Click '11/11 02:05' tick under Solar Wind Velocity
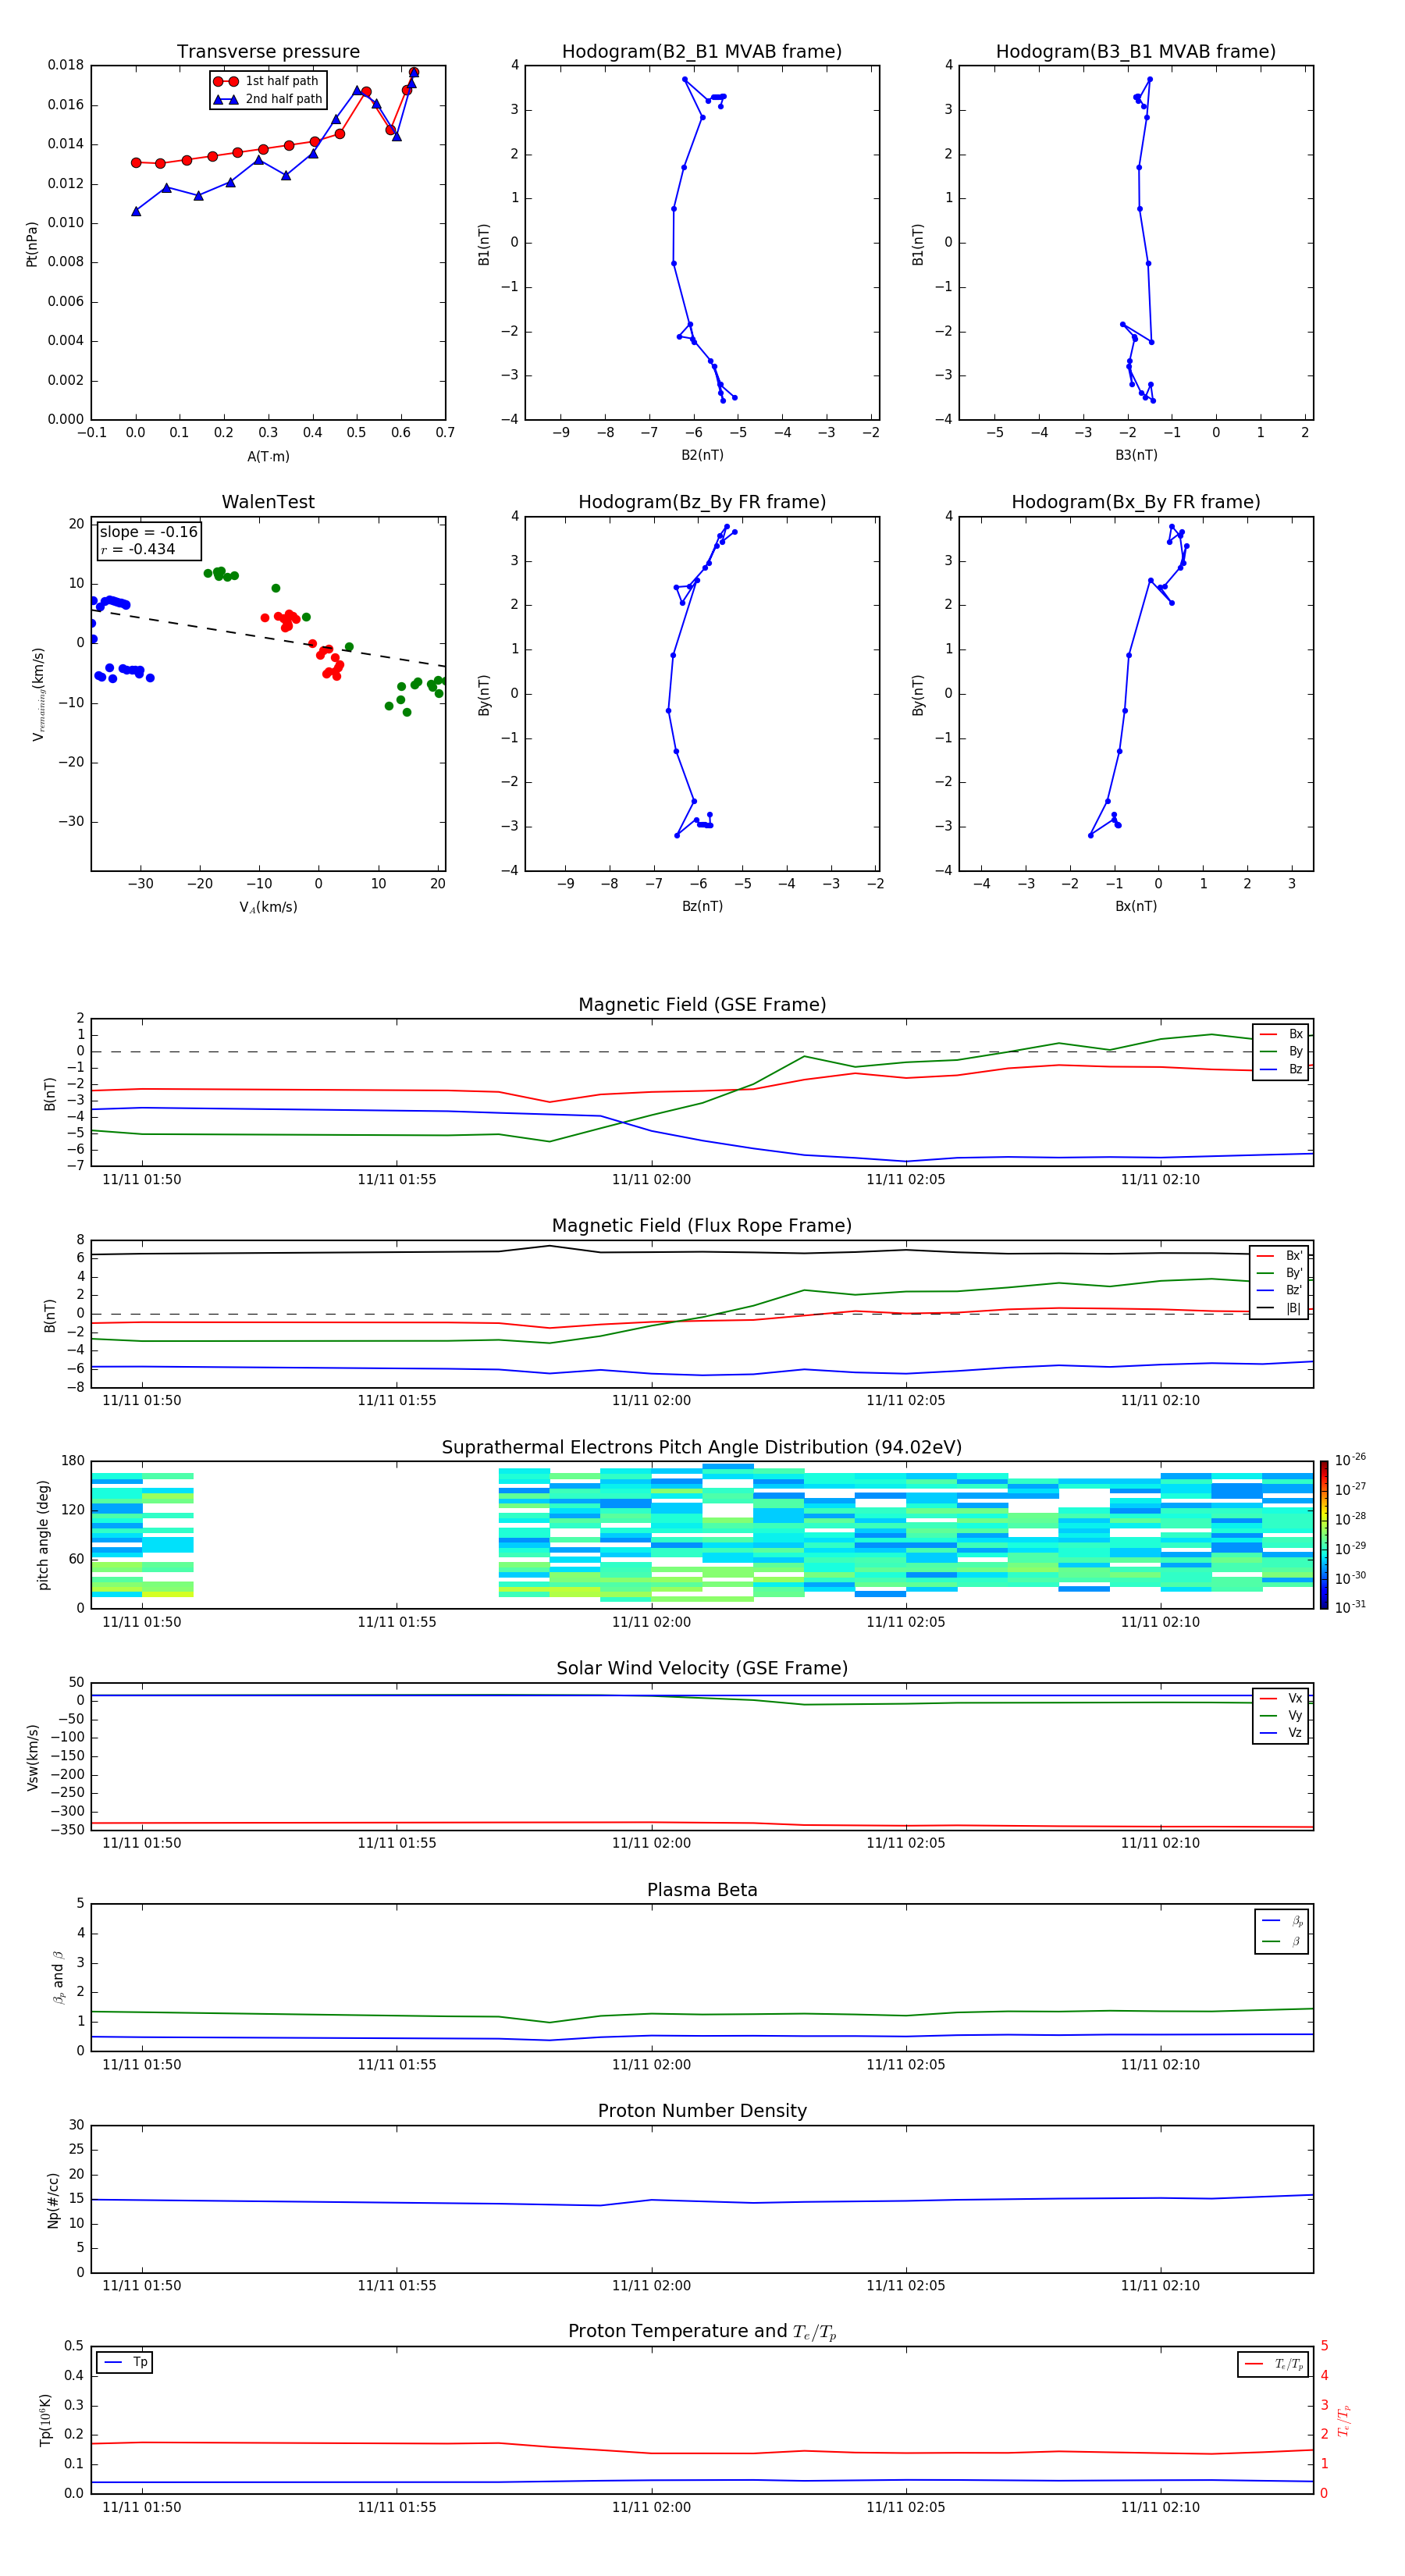The width and height of the screenshot is (1405, 2576). (905, 1843)
